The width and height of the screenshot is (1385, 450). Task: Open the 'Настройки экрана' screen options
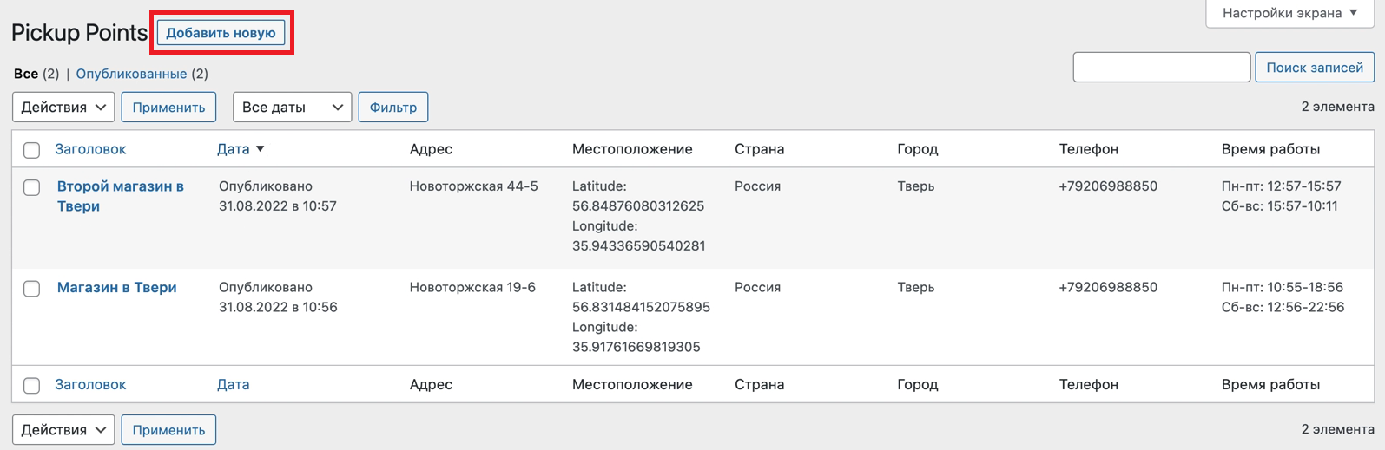1289,13
